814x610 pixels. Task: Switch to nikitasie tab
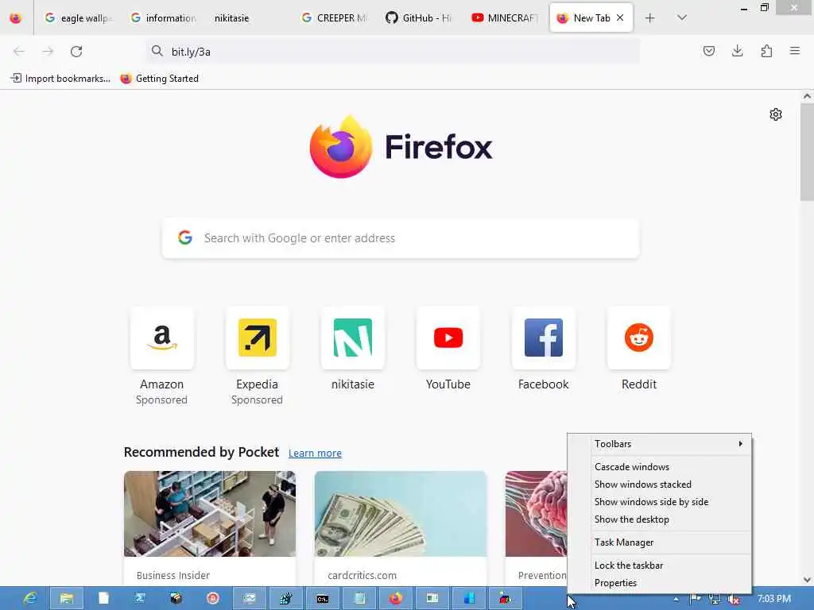(231, 18)
